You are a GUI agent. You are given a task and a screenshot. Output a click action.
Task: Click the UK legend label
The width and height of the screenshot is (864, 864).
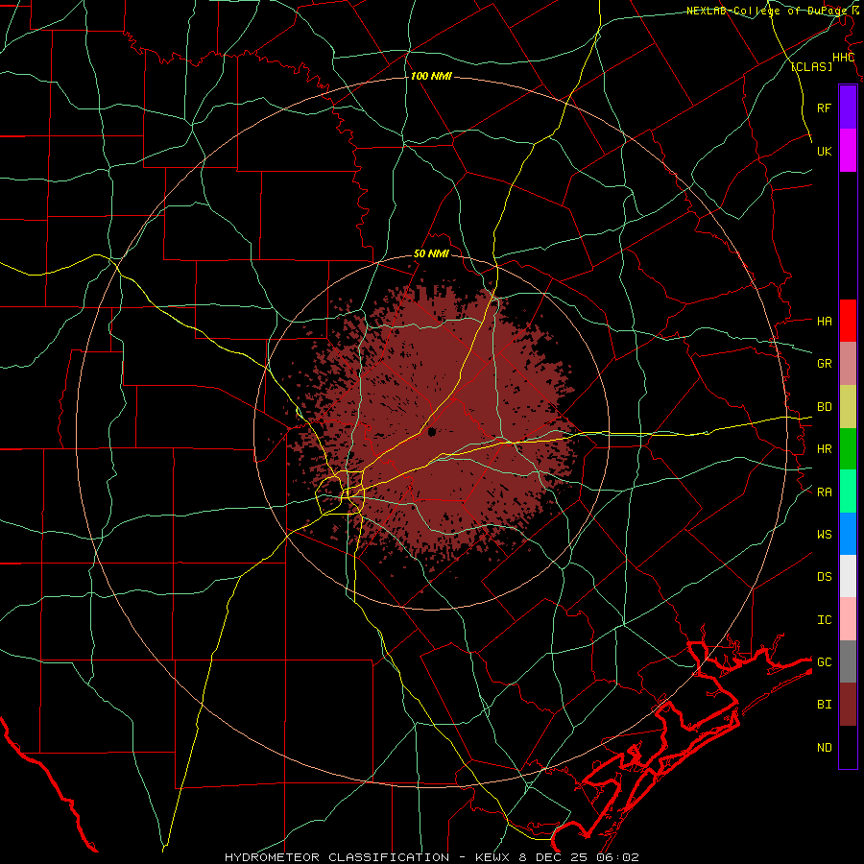pos(824,151)
